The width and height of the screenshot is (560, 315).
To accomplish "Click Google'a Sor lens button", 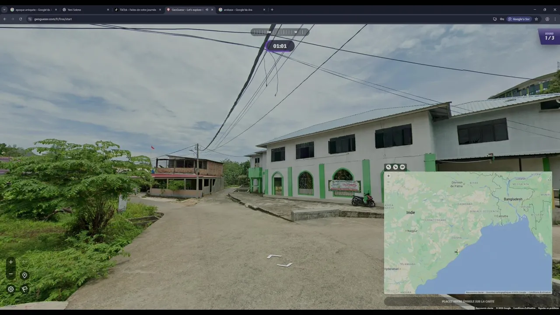I will (x=519, y=19).
